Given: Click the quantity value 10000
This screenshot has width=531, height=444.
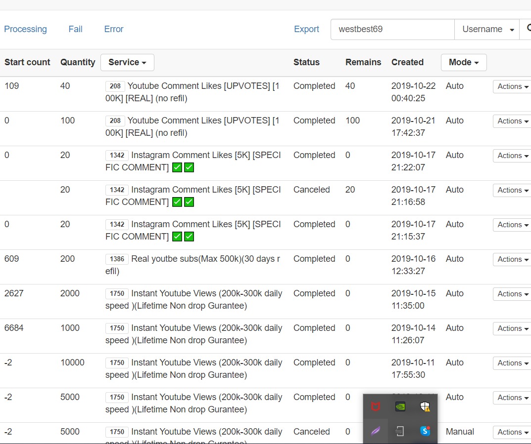Looking at the screenshot, I should pos(72,363).
